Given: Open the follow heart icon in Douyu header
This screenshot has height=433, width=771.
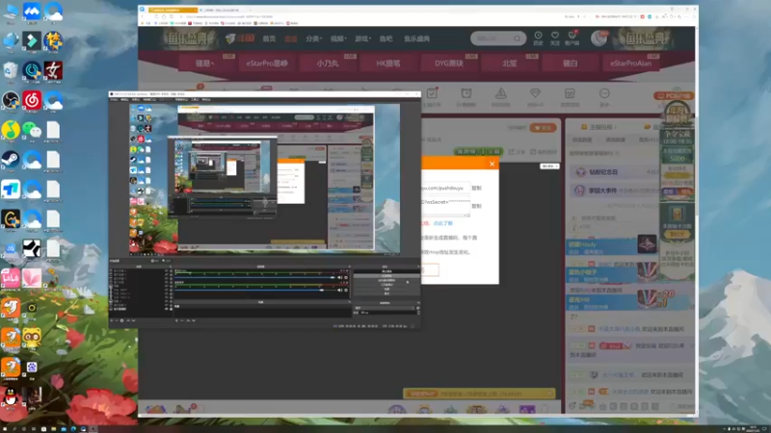Looking at the screenshot, I should pos(555,36).
